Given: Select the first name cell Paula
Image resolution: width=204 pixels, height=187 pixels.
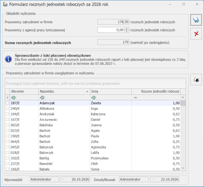Looking at the screenshot, I should [111, 136].
